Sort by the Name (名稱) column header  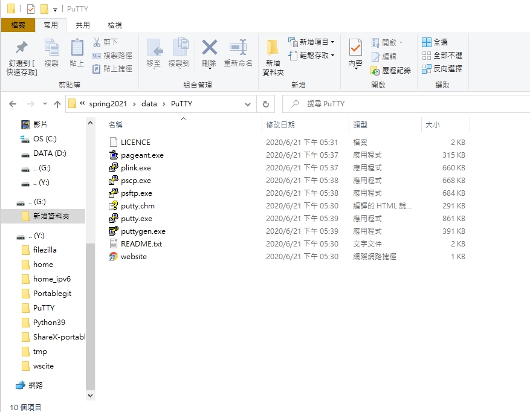click(x=115, y=124)
